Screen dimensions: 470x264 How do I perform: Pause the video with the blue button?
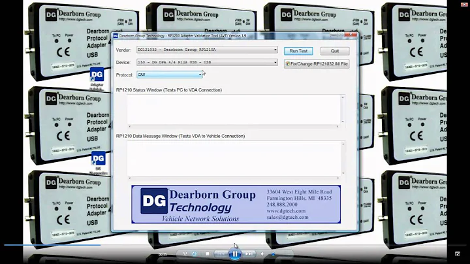[x=235, y=254]
